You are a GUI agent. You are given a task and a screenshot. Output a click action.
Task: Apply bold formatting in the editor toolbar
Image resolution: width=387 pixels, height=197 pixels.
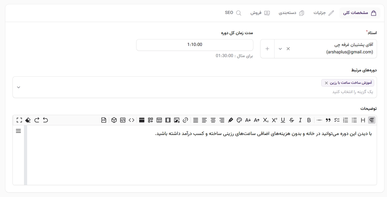tap(309, 120)
